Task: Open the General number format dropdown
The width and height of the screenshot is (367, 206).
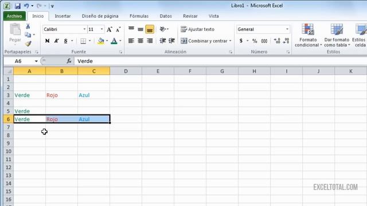Action: coord(287,29)
